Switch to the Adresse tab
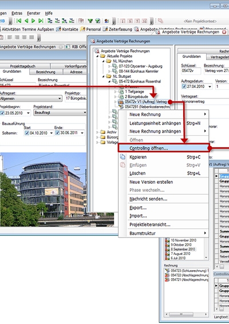This screenshot has width=229, height=324. point(76,72)
